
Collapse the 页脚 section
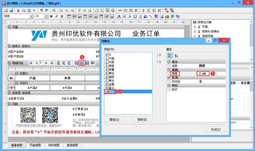9,104
